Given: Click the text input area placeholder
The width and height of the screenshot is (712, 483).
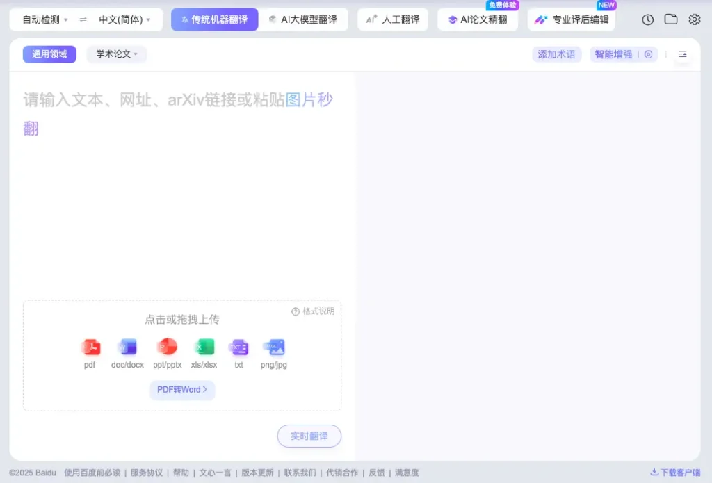Looking at the screenshot, I should tap(178, 113).
